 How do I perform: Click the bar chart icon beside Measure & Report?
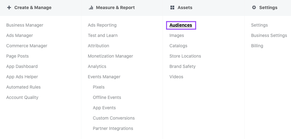(x=91, y=8)
